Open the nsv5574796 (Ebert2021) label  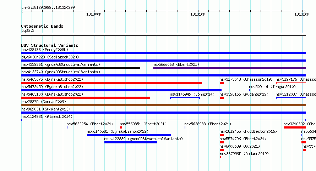click(x=243, y=139)
